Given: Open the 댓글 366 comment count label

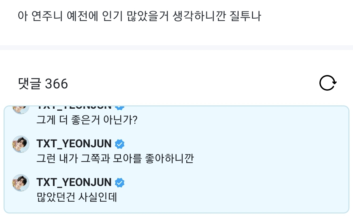Looking at the screenshot, I should click(x=43, y=83).
